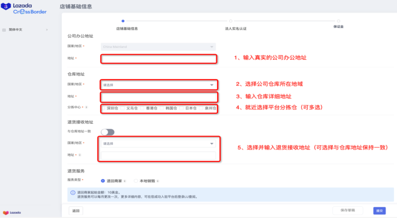Click the 仓库地址 section heading
The height and width of the screenshot is (218, 397).
[x=76, y=74]
